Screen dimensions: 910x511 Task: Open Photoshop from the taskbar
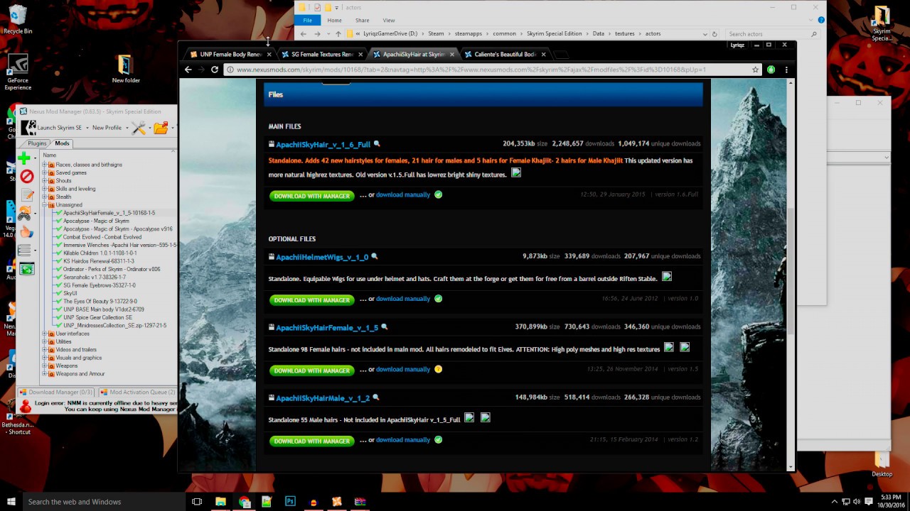point(290,501)
